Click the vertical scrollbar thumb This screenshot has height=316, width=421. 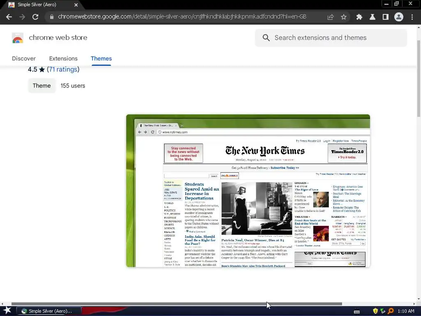point(419,79)
